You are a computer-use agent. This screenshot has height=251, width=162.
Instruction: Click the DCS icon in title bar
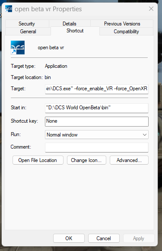[9, 9]
